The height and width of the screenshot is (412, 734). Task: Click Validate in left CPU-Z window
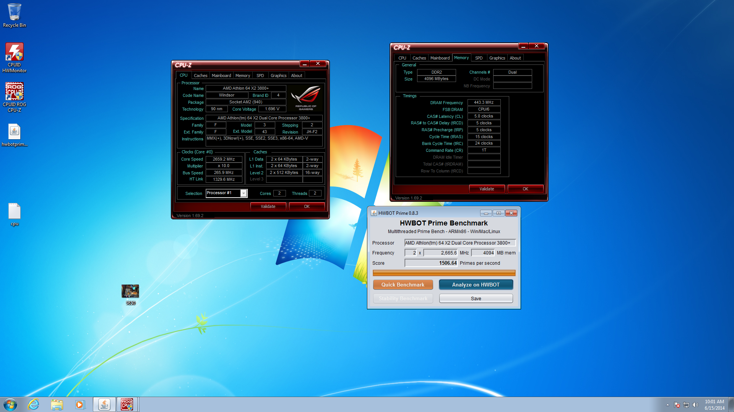tap(268, 206)
